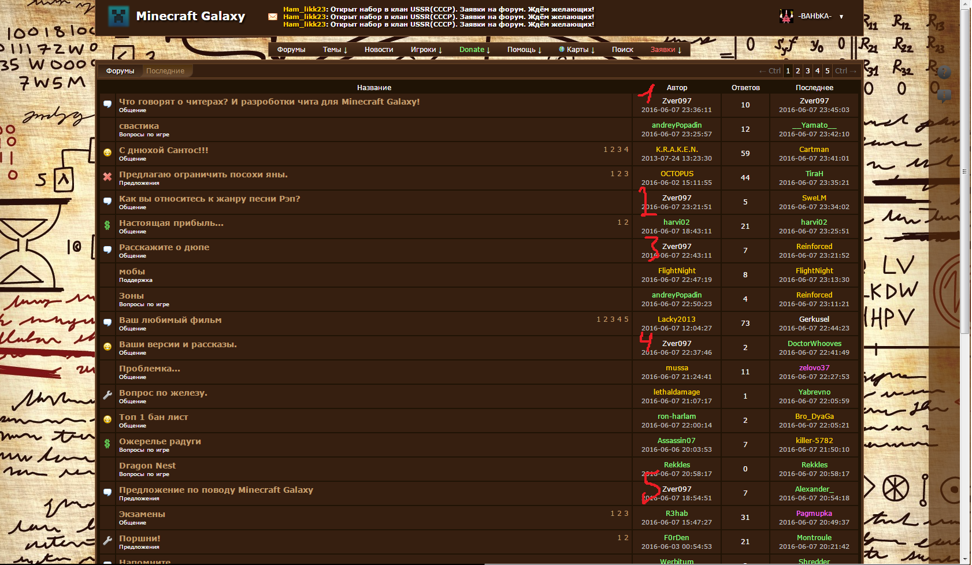Open last poster Cartman's profile
The width and height of the screenshot is (972, 565).
click(814, 150)
